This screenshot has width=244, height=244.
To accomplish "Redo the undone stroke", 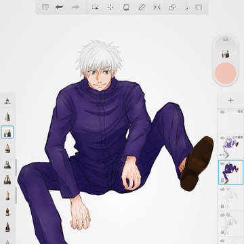I will pyautogui.click(x=75, y=7).
